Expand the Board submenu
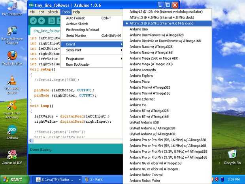 92,44
